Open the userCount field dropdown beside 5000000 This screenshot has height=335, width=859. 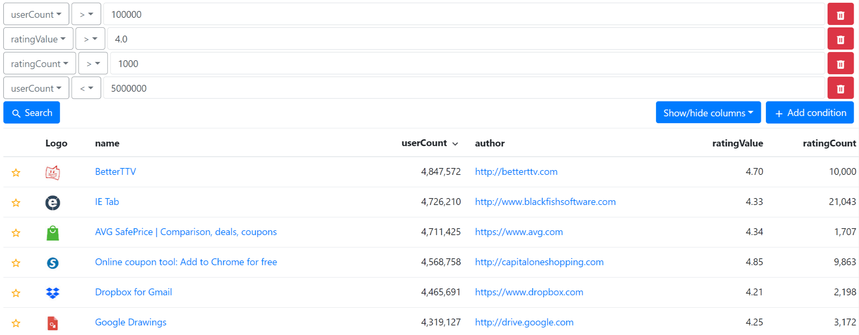click(36, 88)
